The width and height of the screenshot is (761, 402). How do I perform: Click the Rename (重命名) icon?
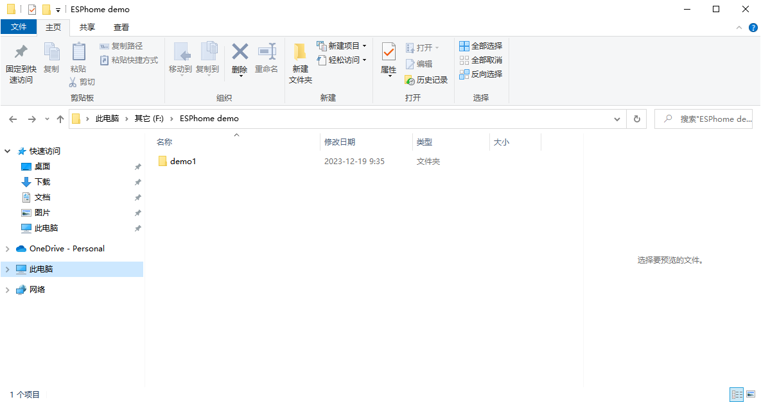pos(267,52)
